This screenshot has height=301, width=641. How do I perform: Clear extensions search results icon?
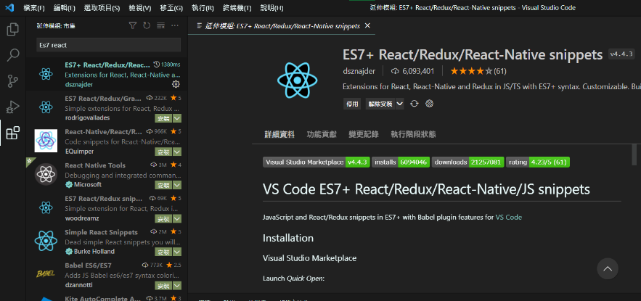pyautogui.click(x=160, y=25)
